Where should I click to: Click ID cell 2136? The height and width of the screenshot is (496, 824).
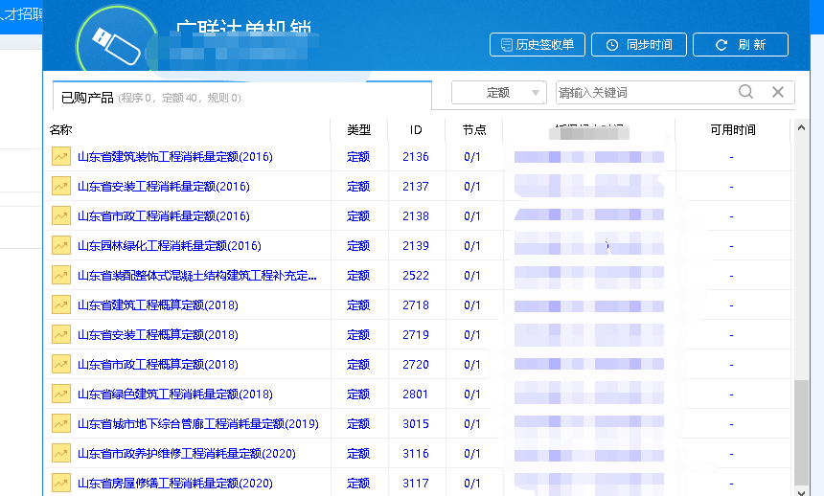(x=416, y=157)
